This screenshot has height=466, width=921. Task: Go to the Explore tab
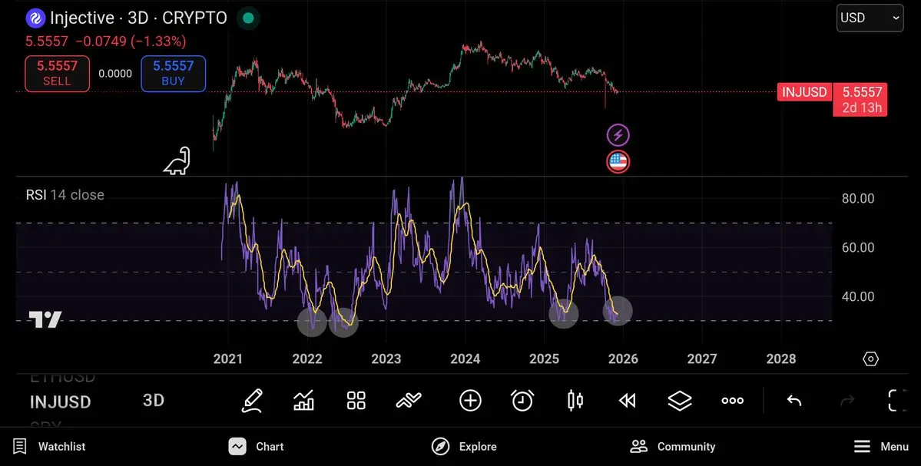(464, 447)
